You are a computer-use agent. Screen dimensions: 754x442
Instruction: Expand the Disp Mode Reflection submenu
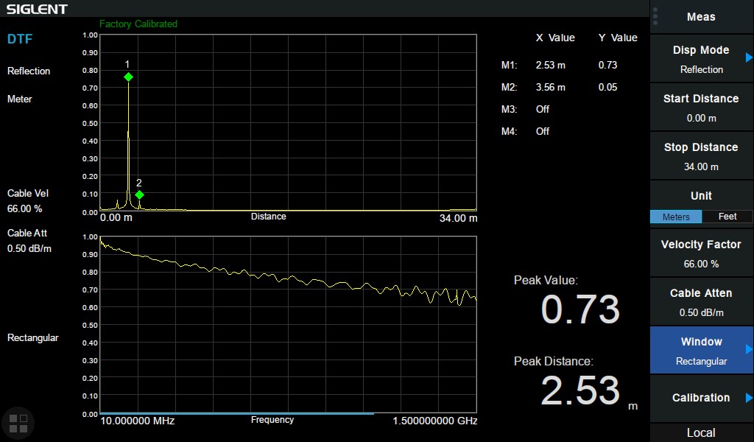pos(701,59)
